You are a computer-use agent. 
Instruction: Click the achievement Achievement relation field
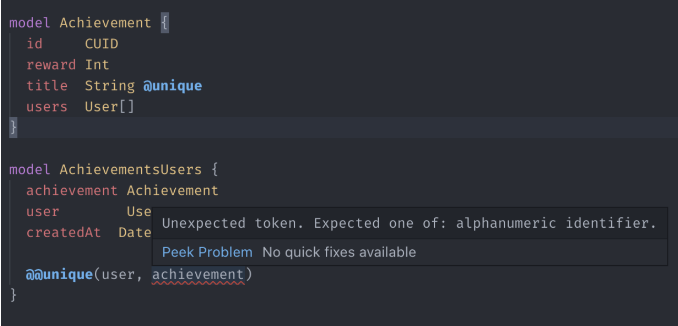click(x=121, y=190)
